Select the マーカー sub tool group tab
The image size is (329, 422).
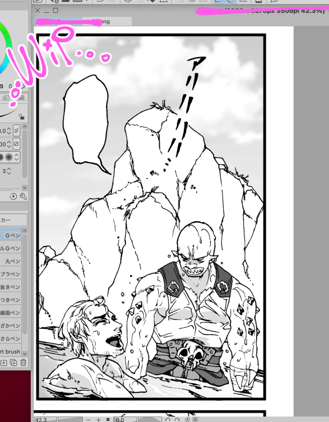coord(13,220)
